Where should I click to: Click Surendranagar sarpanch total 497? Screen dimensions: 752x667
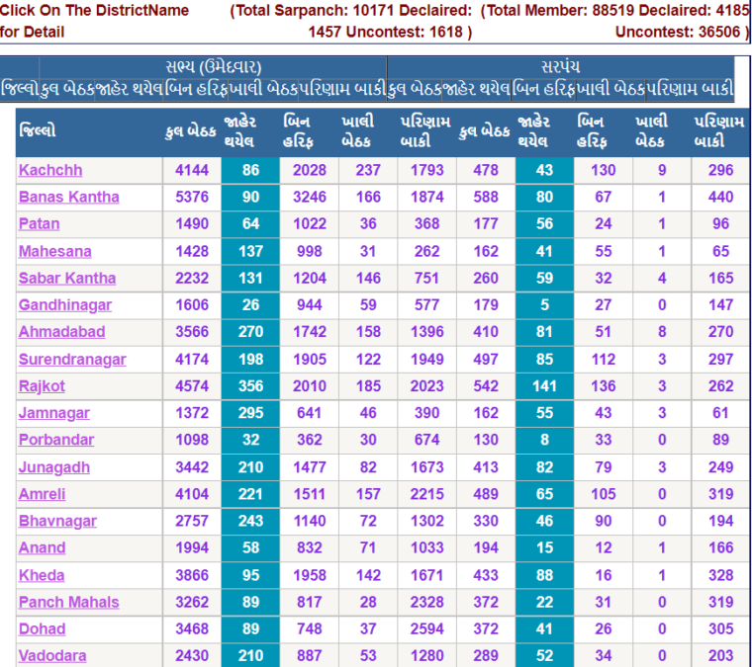[x=486, y=359]
